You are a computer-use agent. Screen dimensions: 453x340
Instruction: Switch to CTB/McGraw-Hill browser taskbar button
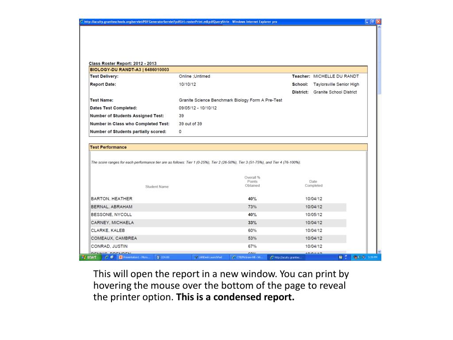coord(248,257)
